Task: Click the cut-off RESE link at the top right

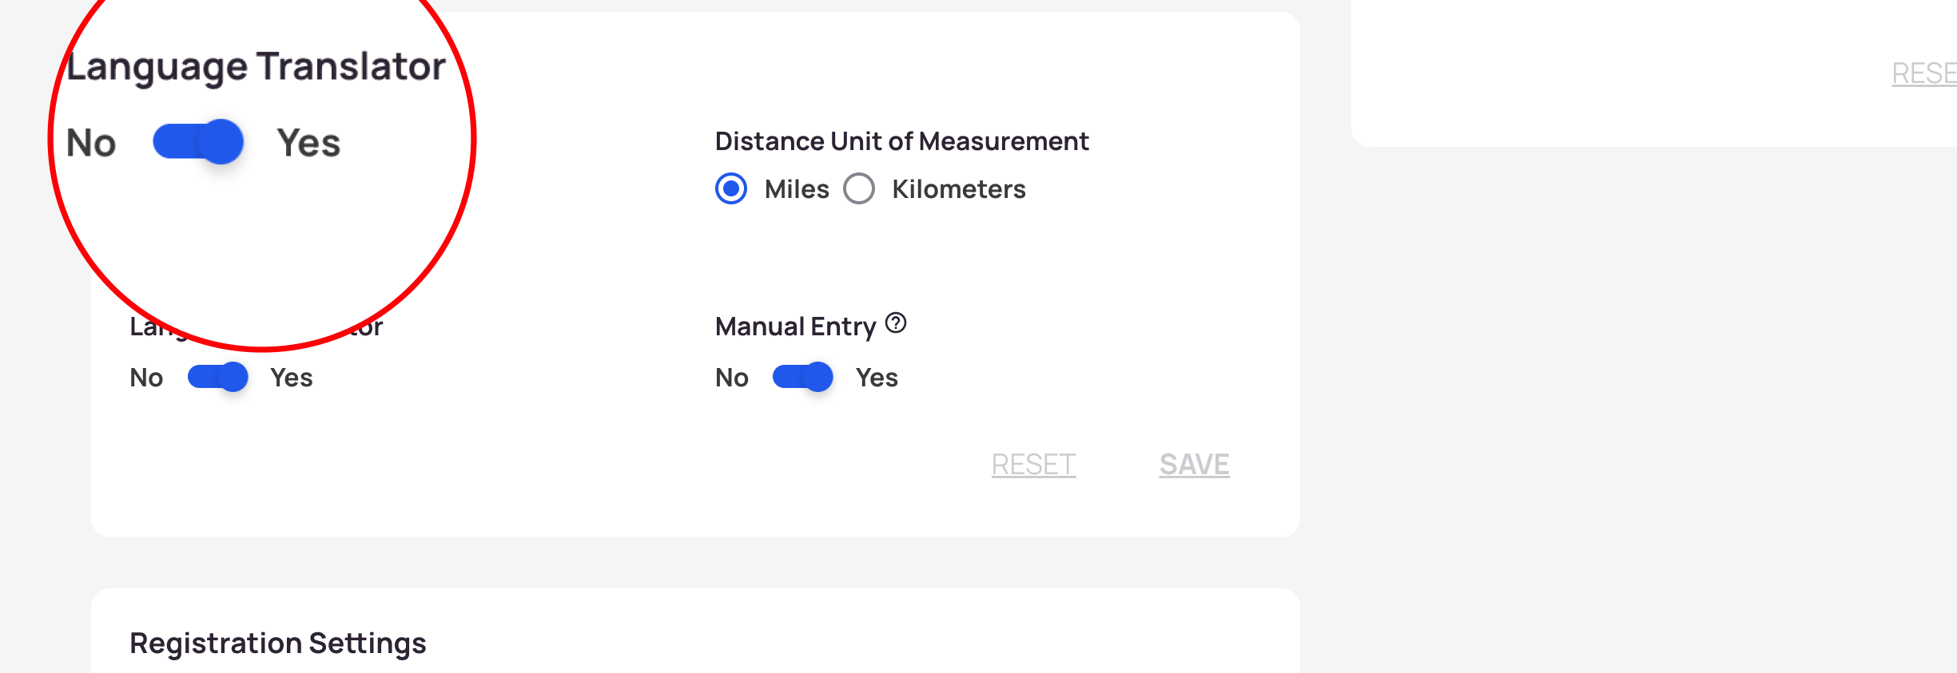Action: coord(1924,73)
